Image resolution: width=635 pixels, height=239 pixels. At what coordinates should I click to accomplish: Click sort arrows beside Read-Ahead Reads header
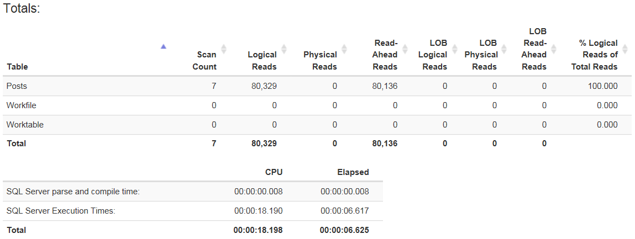[405, 49]
